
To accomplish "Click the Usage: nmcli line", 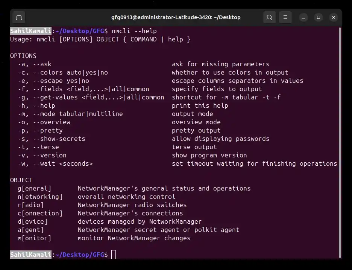I will point(100,39).
